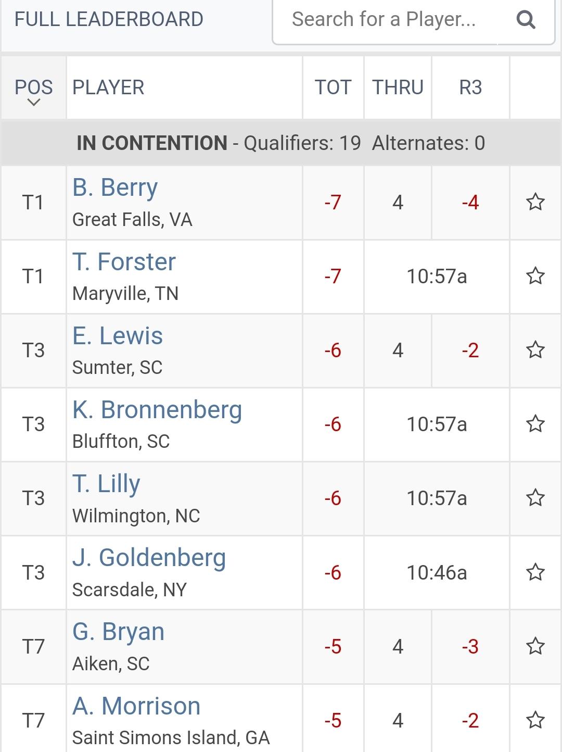
Task: Favorite A. Morrison using star icon
Action: [x=535, y=720]
